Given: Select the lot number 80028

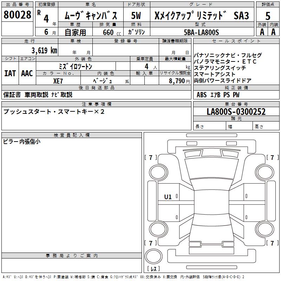Looking at the screenshot, I should point(17,15).
